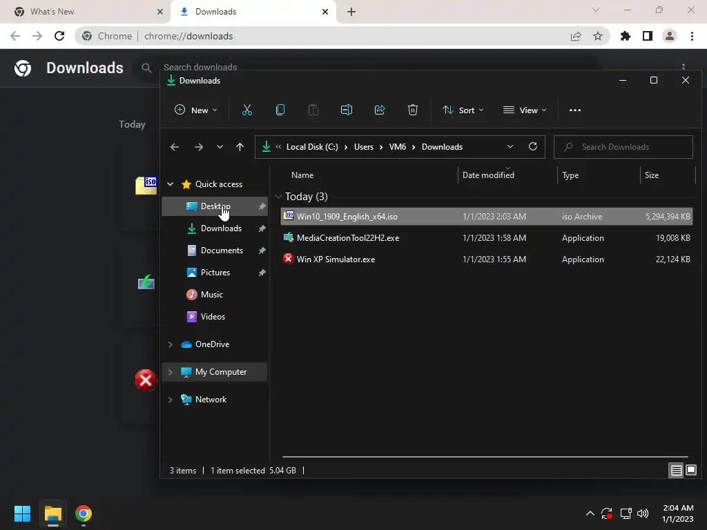Go up one folder level in Explorer
This screenshot has height=530, width=707.
[x=240, y=147]
